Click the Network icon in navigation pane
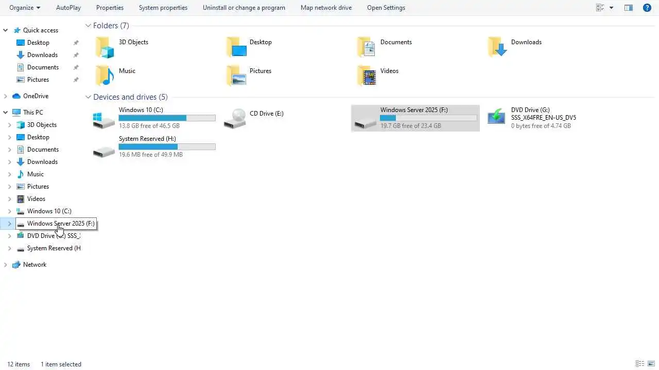Viewport: 659px width, 370px height. tap(16, 265)
